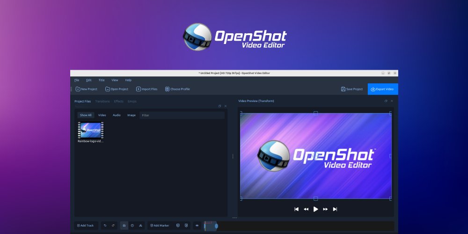Click Save Project in the toolbar
Image resolution: width=468 pixels, height=234 pixels.
(x=351, y=89)
